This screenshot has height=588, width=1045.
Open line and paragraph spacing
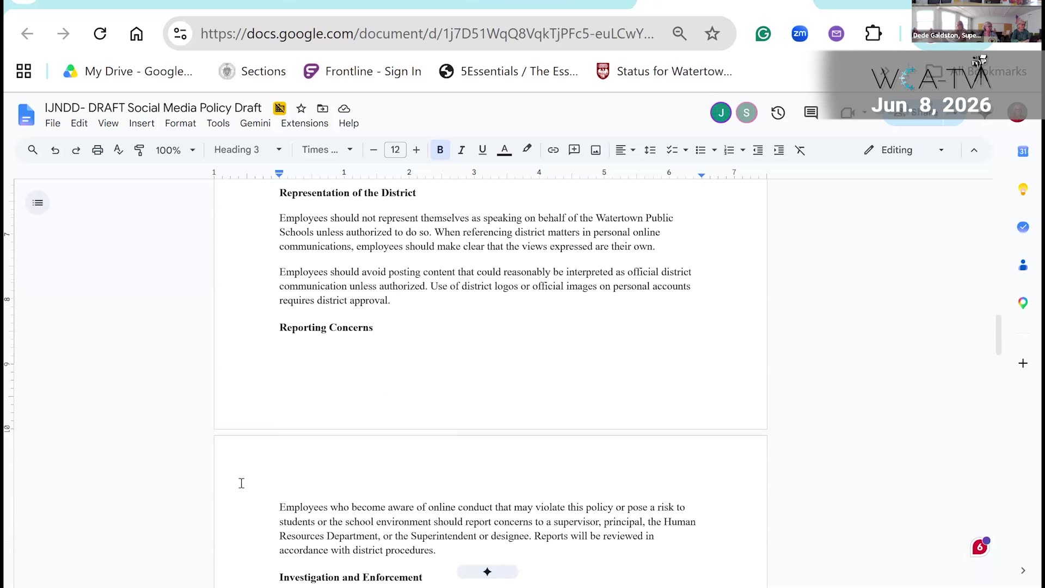pyautogui.click(x=650, y=150)
